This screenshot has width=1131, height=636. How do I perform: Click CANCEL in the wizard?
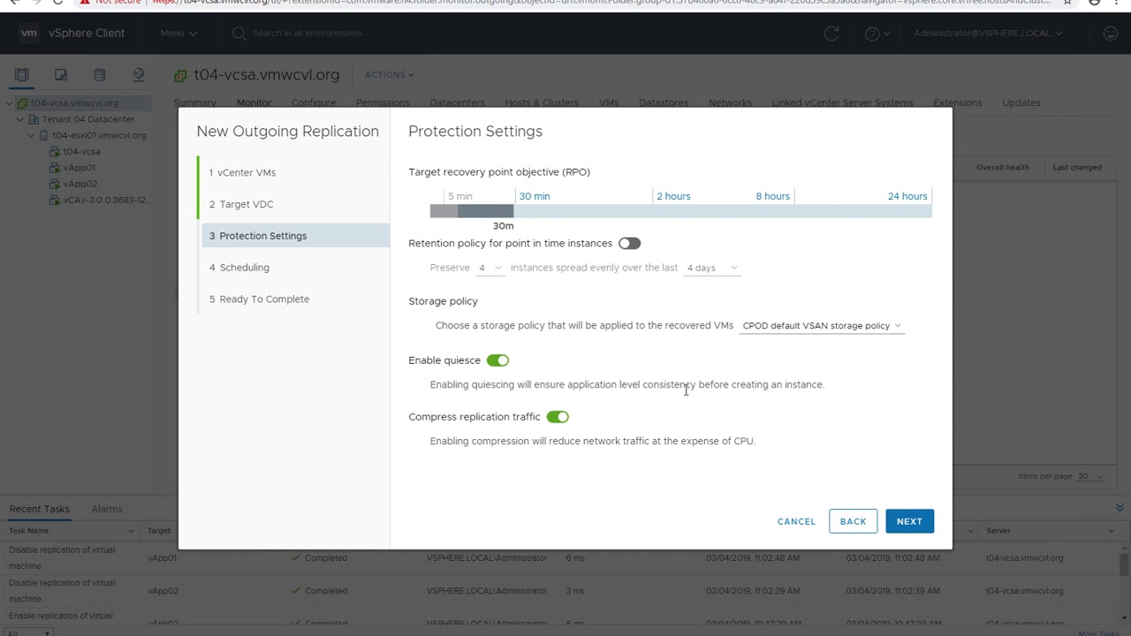click(796, 521)
